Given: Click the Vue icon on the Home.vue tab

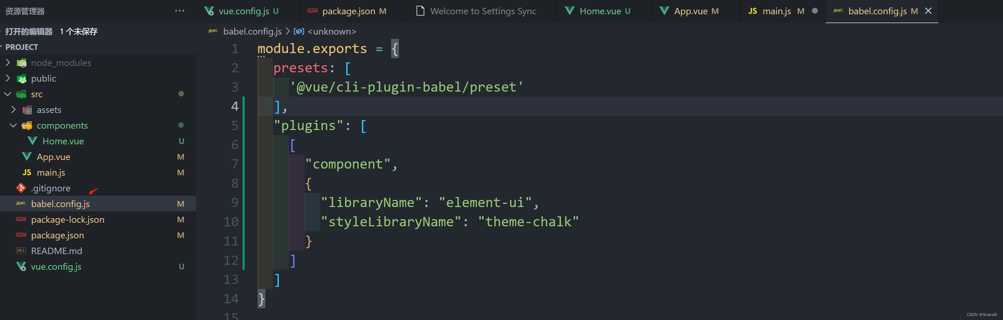Looking at the screenshot, I should [x=570, y=11].
